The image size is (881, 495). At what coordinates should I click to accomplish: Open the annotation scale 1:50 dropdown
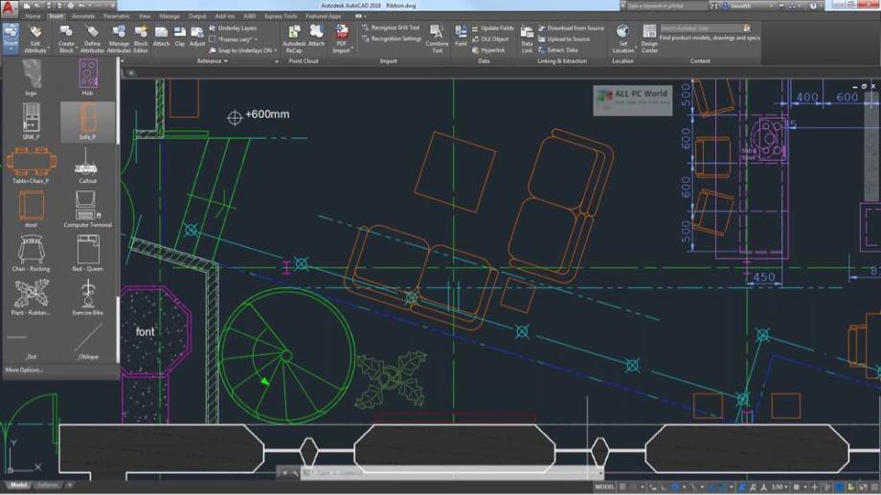(781, 486)
